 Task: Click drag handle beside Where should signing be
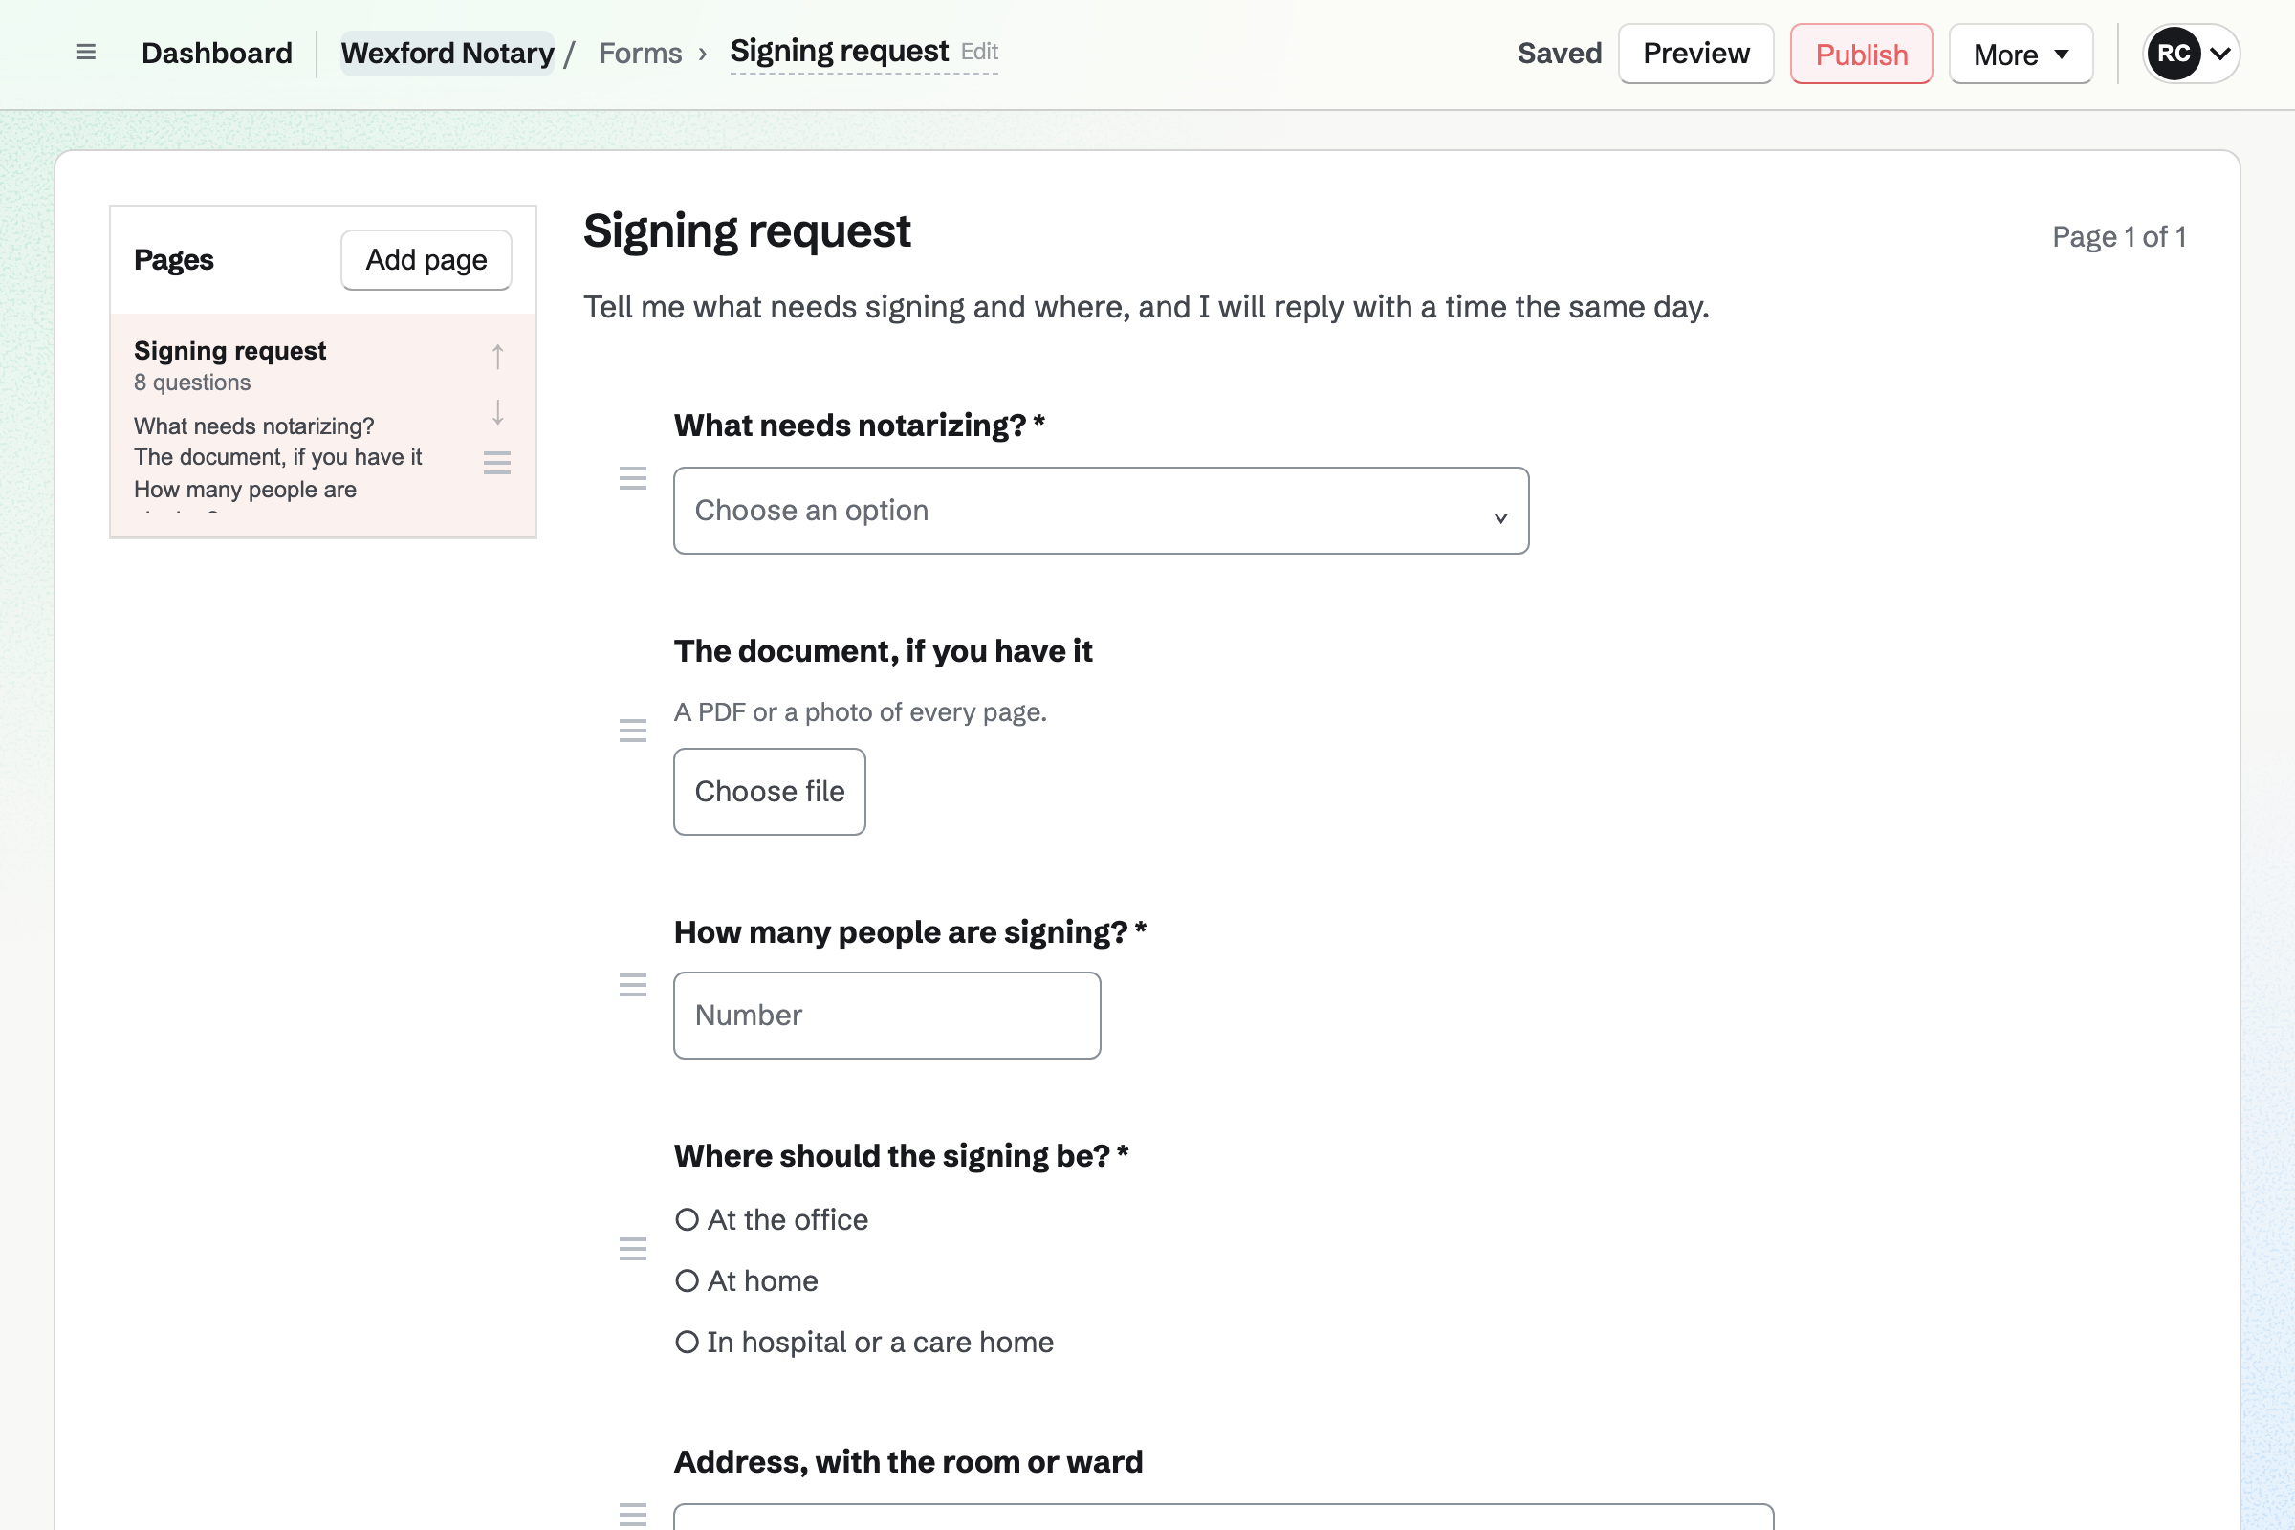click(x=633, y=1249)
